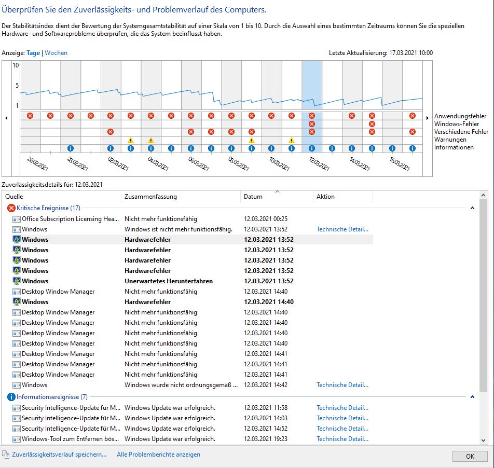Click the details list scrollbar thumb
Image resolution: width=494 pixels, height=468 pixels.
(x=484, y=296)
